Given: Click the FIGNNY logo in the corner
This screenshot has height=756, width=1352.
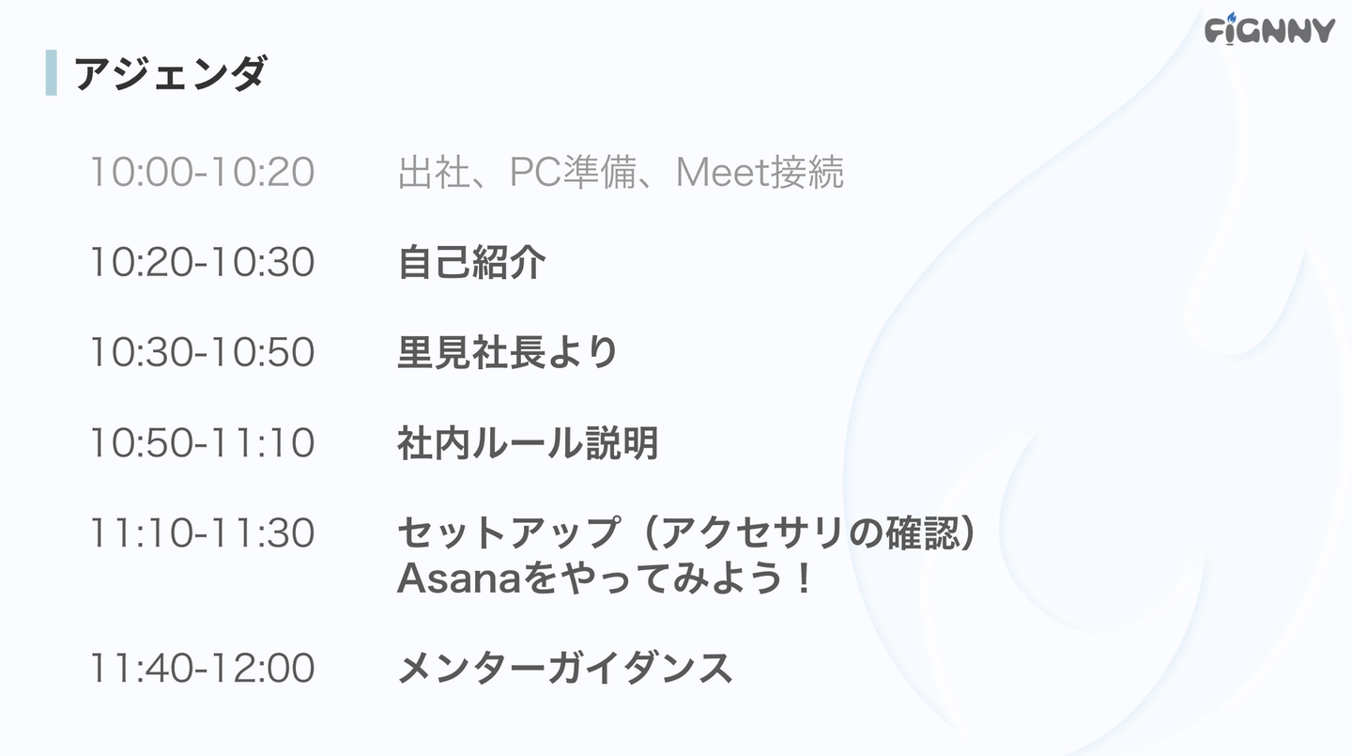Looking at the screenshot, I should coord(1268,29).
